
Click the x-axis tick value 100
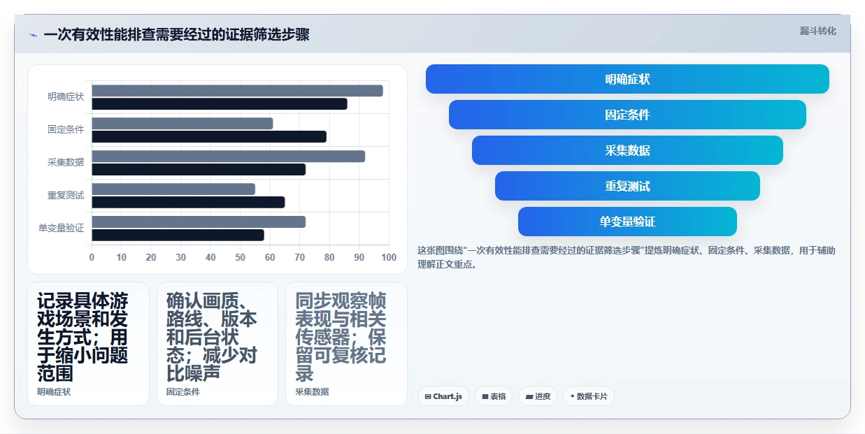click(389, 258)
